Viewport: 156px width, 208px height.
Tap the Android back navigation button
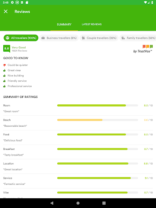tap(52, 203)
